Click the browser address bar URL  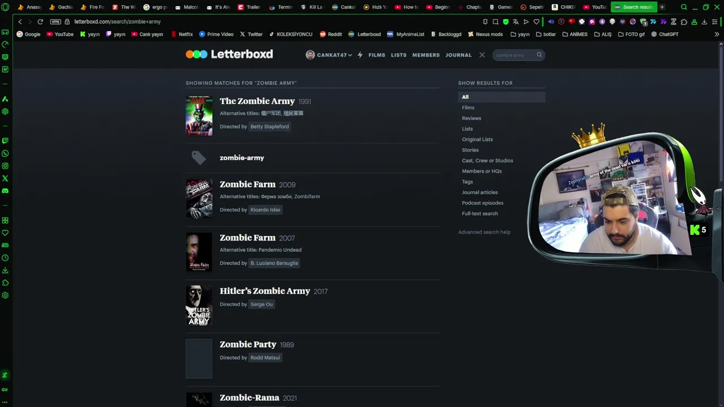[x=118, y=21]
